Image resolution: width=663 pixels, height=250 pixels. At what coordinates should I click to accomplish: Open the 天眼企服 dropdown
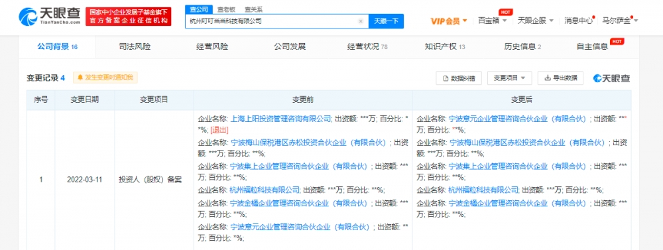coord(535,21)
